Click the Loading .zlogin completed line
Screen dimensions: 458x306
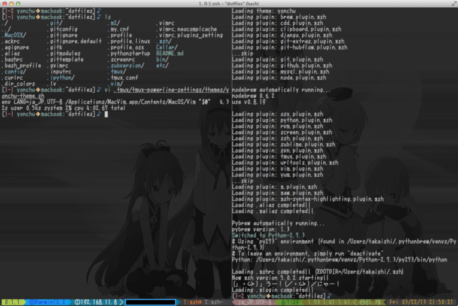tap(272, 290)
